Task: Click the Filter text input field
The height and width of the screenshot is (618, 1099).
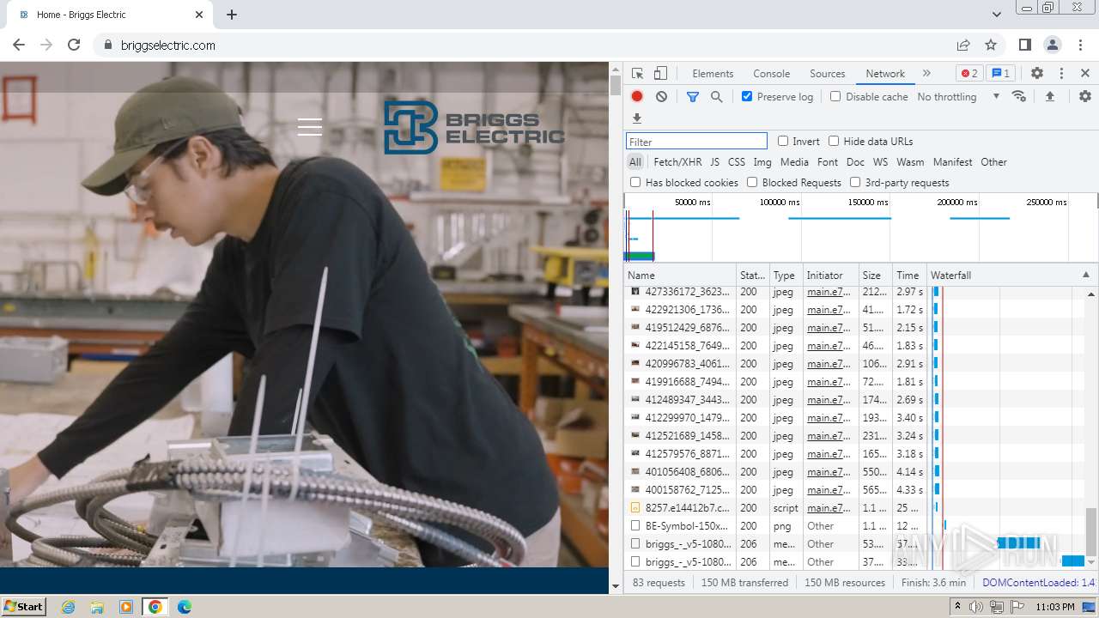Action: coord(696,142)
